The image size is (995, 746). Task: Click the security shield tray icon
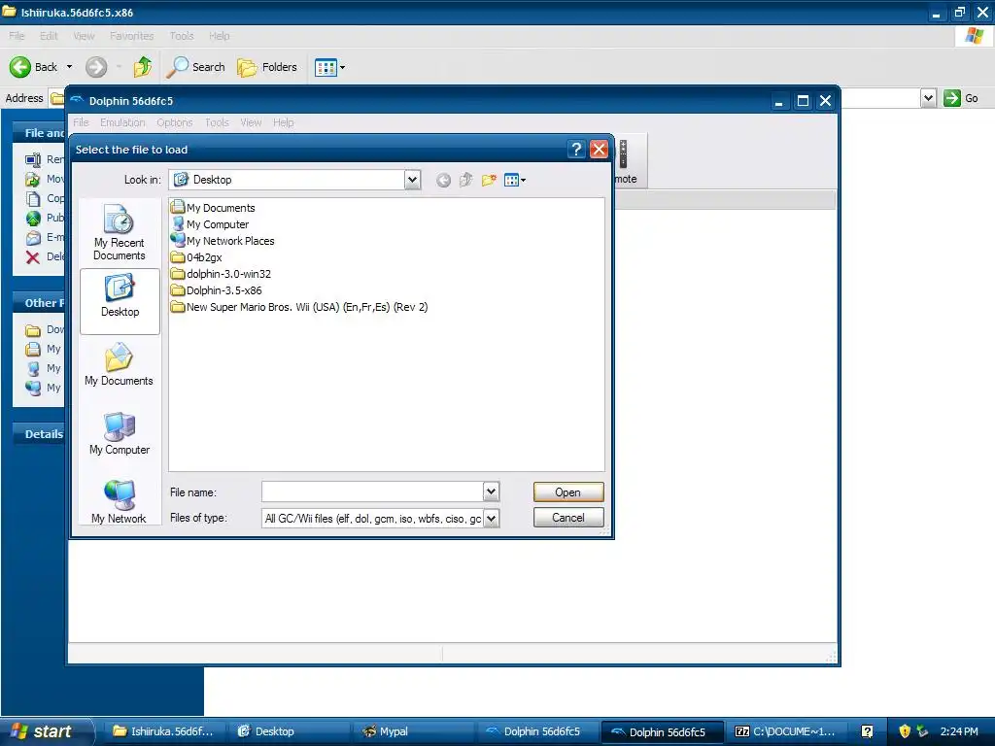[905, 731]
